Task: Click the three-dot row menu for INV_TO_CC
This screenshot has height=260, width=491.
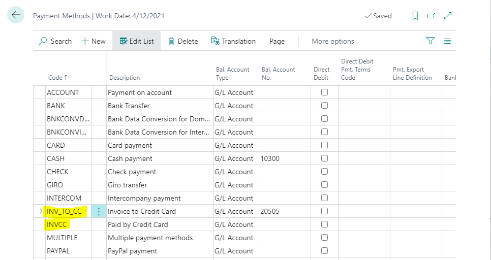Action: pyautogui.click(x=99, y=211)
